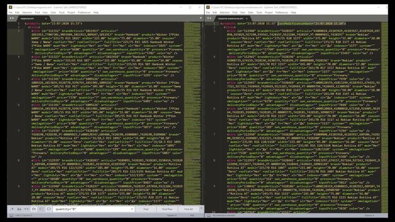The image size is (395, 222).
Task: Click the products tag in left window
Action: (x=32, y=23)
